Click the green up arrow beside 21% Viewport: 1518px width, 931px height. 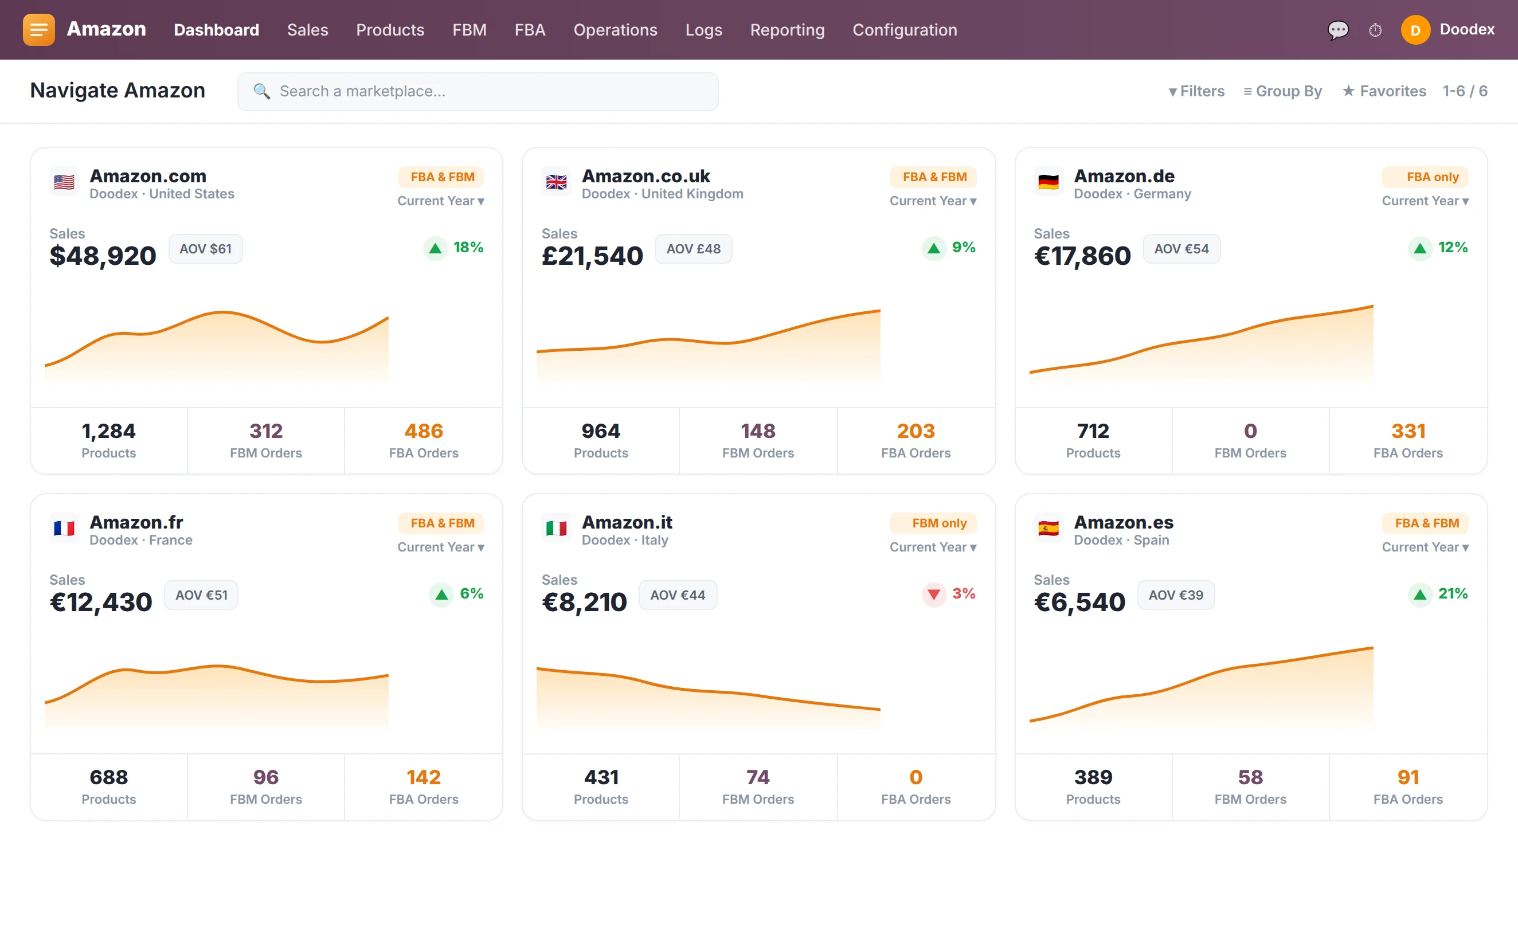coord(1420,594)
